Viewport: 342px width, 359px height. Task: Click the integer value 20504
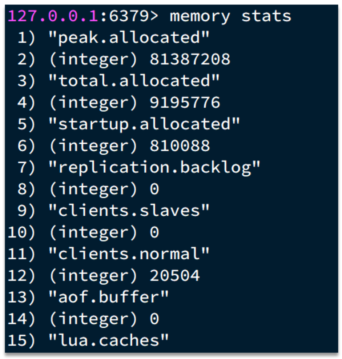pos(175,276)
